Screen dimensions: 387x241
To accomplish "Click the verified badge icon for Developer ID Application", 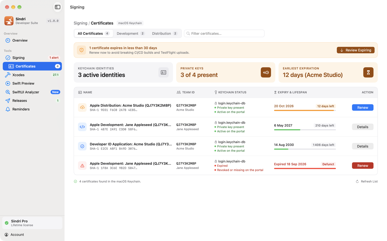I will pyautogui.click(x=82, y=146).
